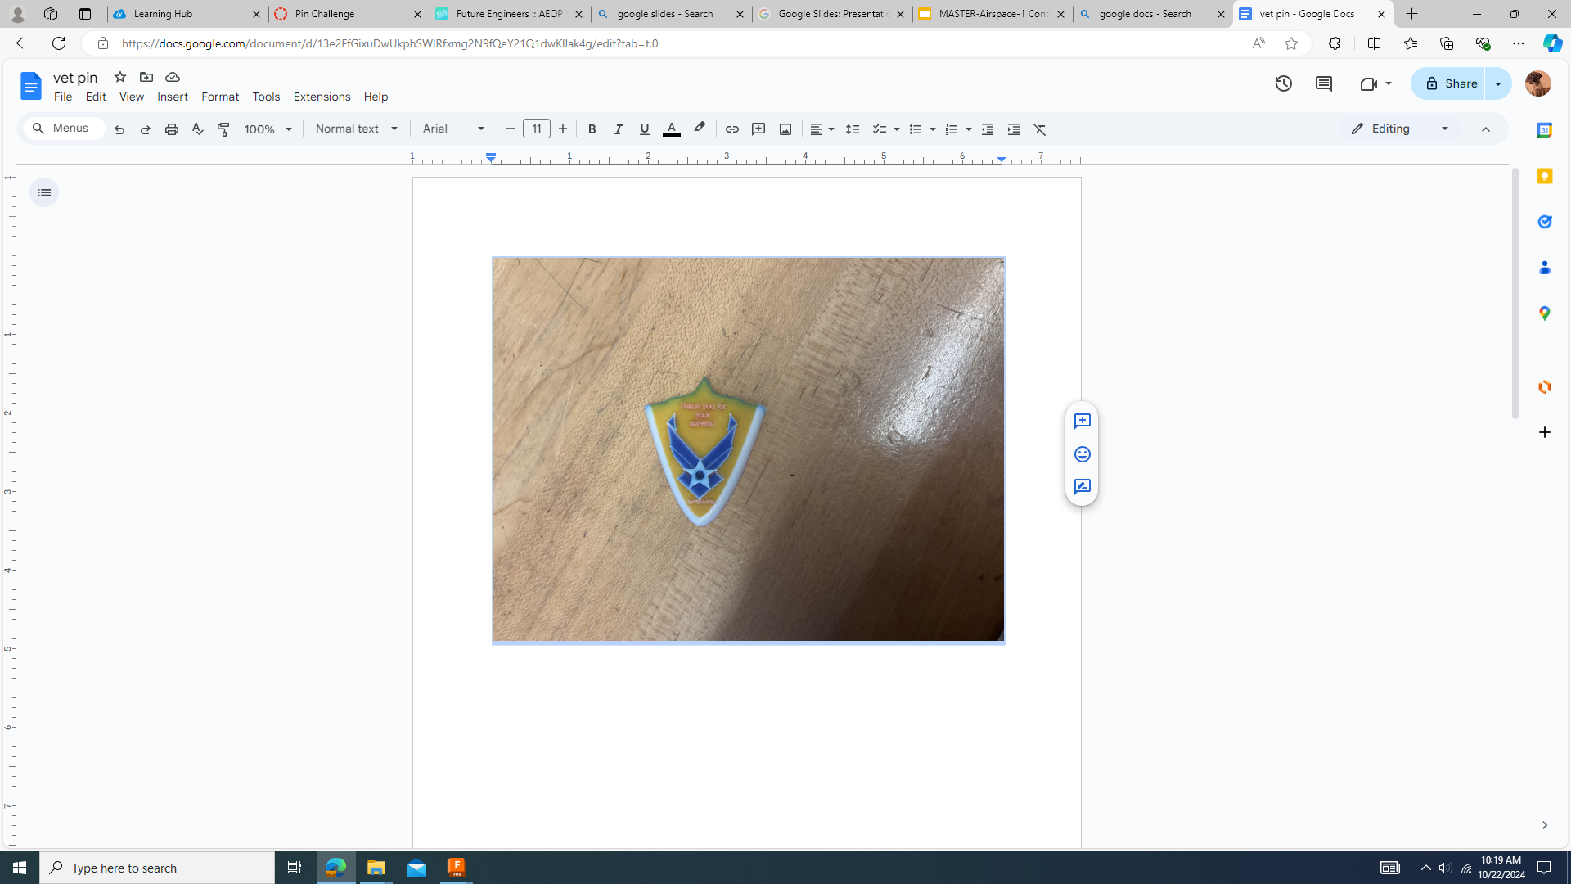The image size is (1571, 884).
Task: Clear formatting icon
Action: 1040,129
